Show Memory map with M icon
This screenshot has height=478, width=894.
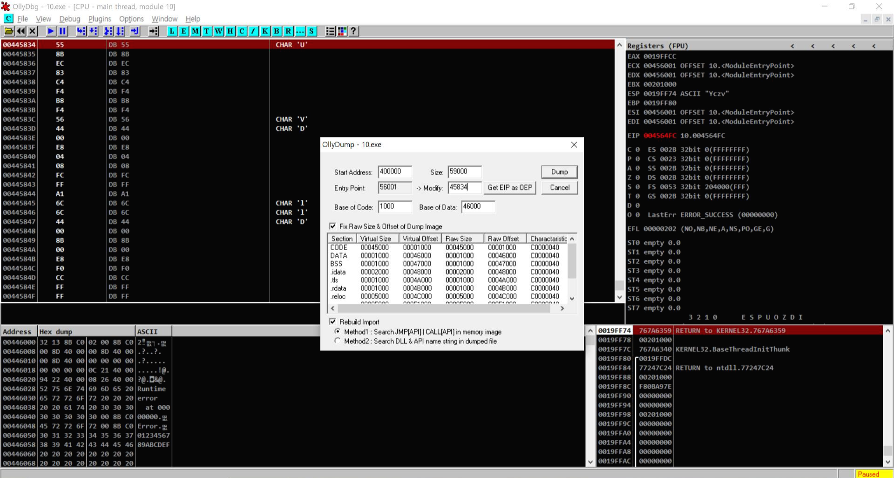pos(196,31)
